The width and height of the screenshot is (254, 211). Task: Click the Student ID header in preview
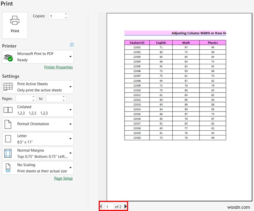click(137, 42)
